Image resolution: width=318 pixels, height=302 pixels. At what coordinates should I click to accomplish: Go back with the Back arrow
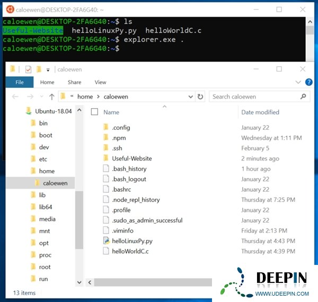[15, 96]
